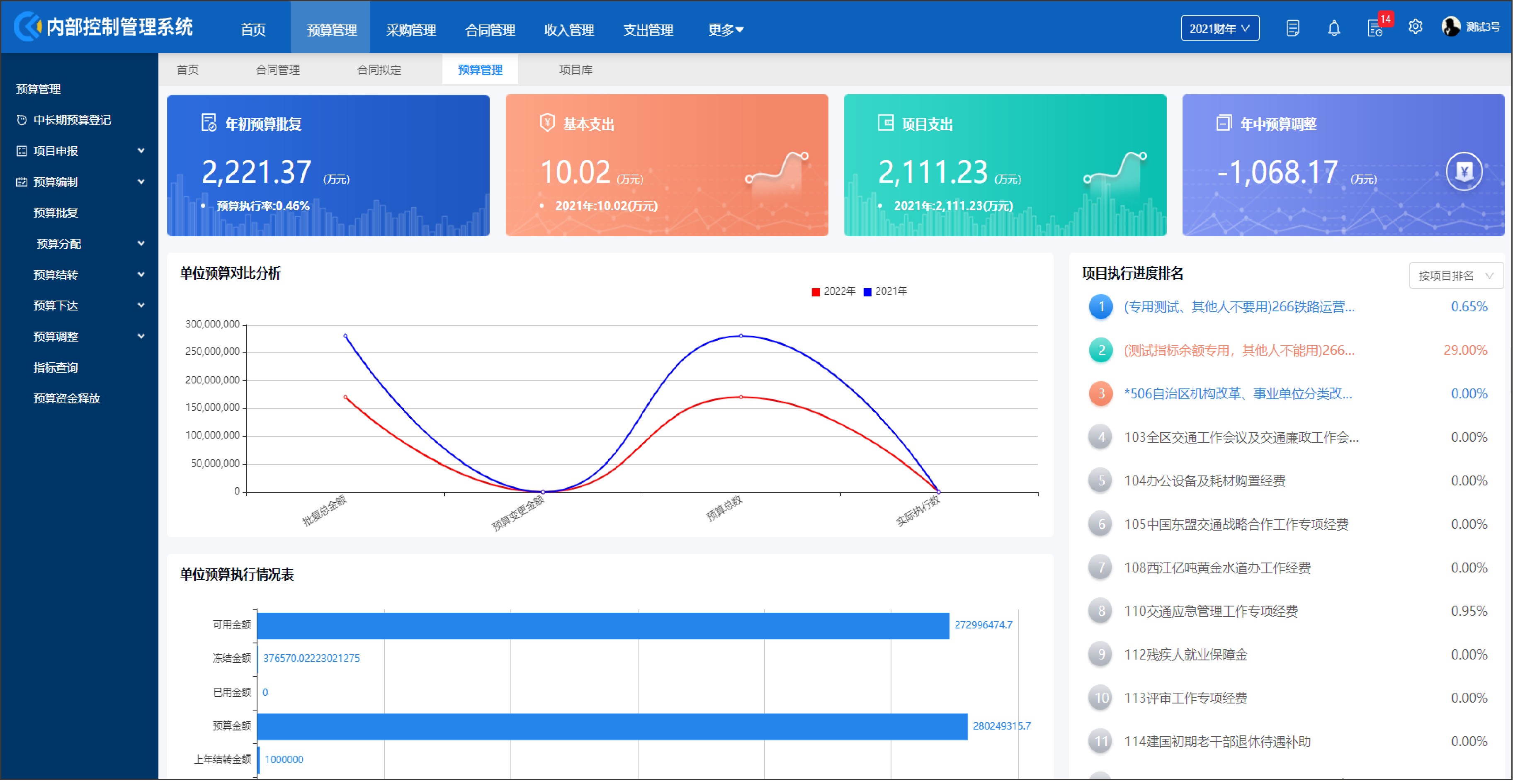Viewport: 1513px width, 781px height.
Task: Open 合同管理 in top navigation
Action: (490, 29)
